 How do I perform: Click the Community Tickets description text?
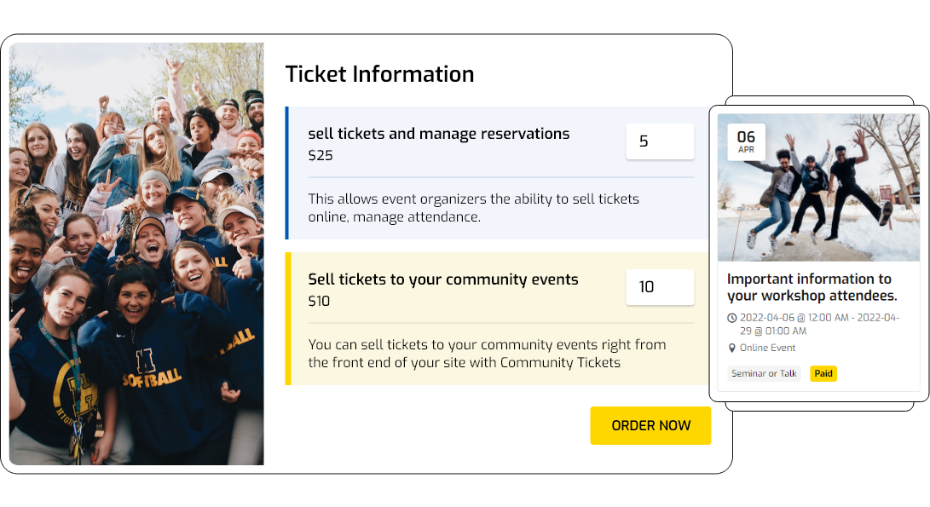click(x=487, y=354)
